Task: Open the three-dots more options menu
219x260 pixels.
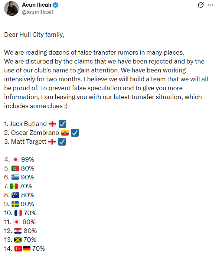Action: (210, 5)
